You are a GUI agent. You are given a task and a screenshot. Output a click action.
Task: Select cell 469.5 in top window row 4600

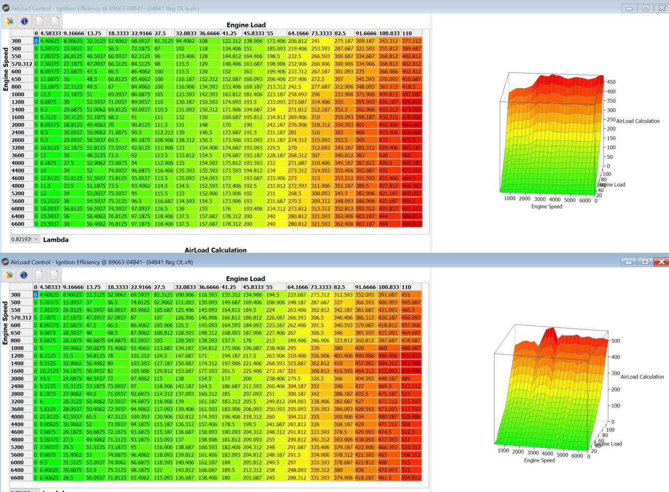[412, 178]
